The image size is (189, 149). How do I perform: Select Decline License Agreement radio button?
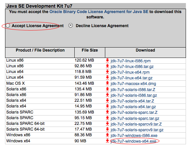tap(71, 25)
